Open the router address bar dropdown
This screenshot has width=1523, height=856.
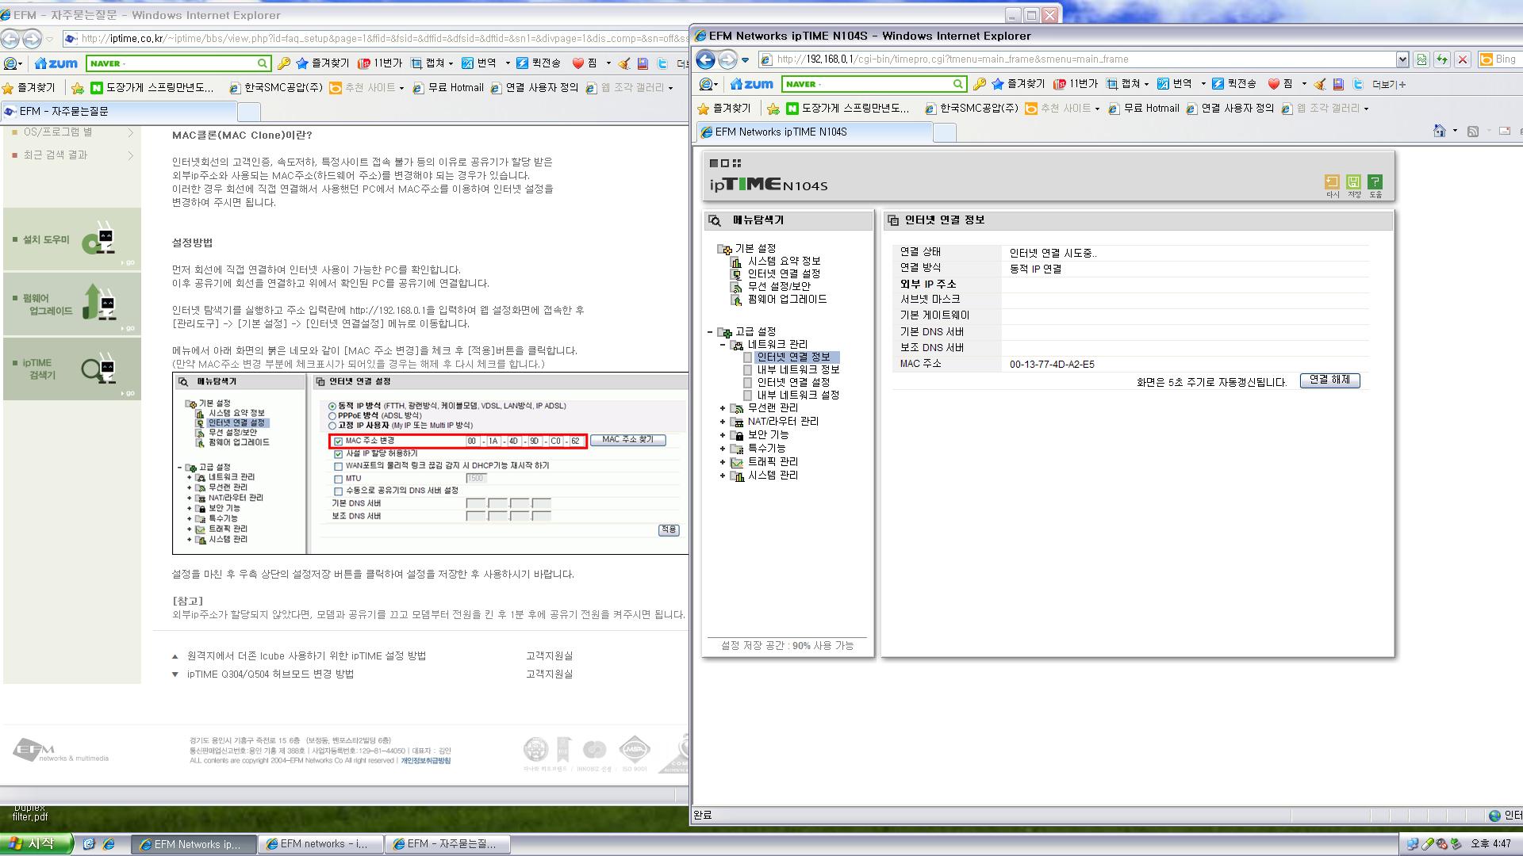coord(1402,59)
